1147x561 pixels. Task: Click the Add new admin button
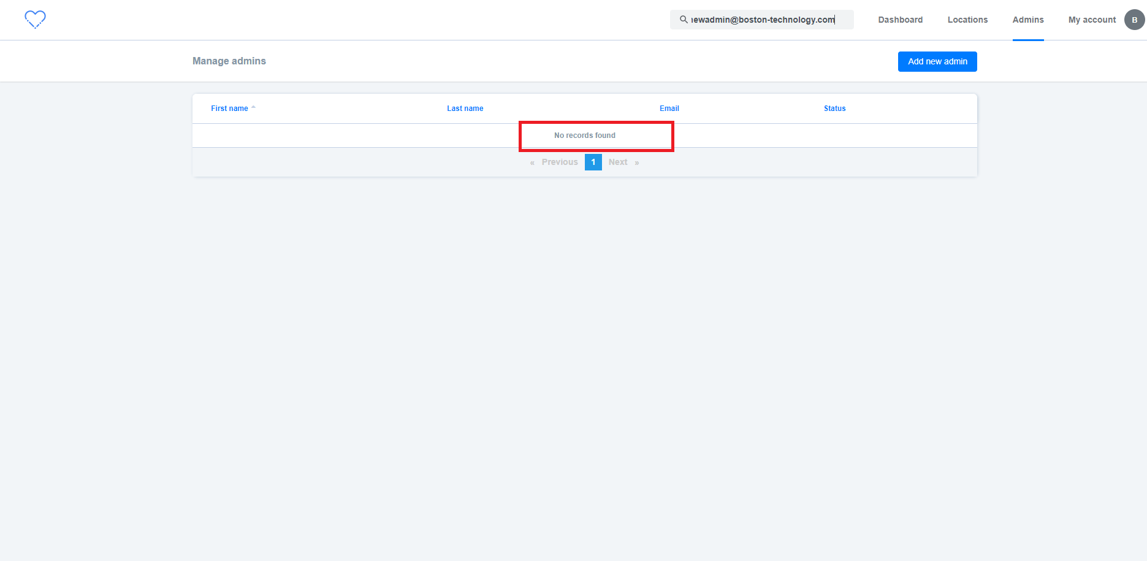937,61
